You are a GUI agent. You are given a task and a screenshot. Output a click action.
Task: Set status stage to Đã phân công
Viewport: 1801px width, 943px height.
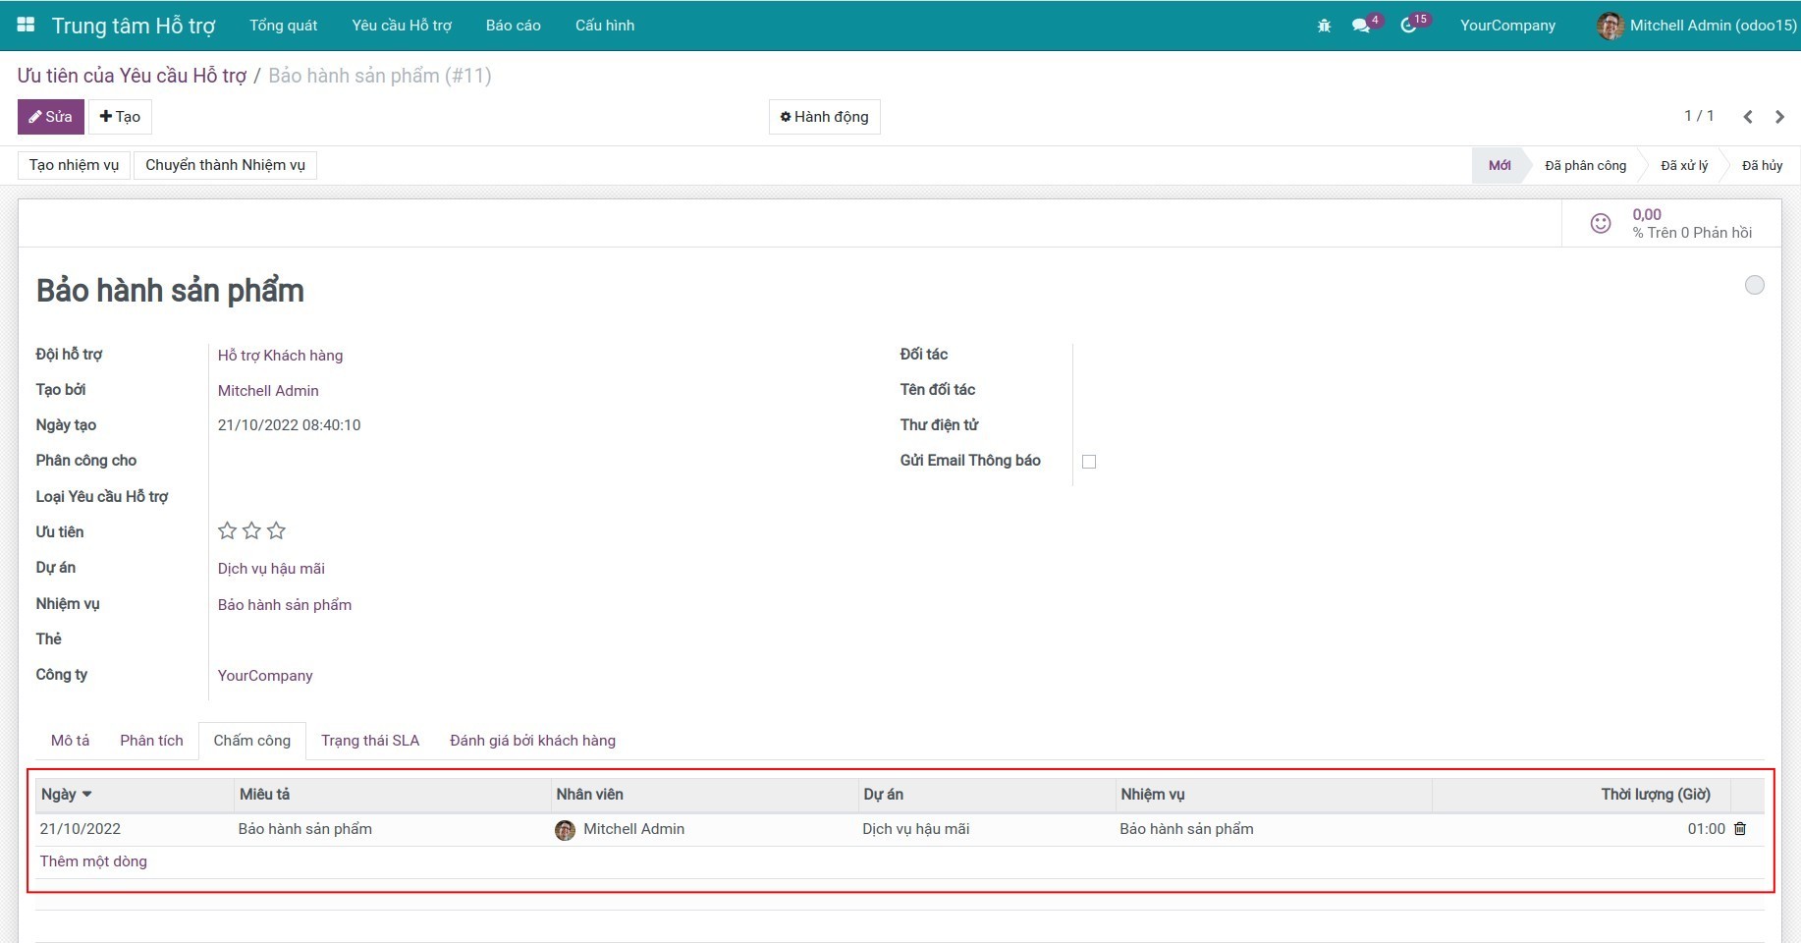[1585, 165]
